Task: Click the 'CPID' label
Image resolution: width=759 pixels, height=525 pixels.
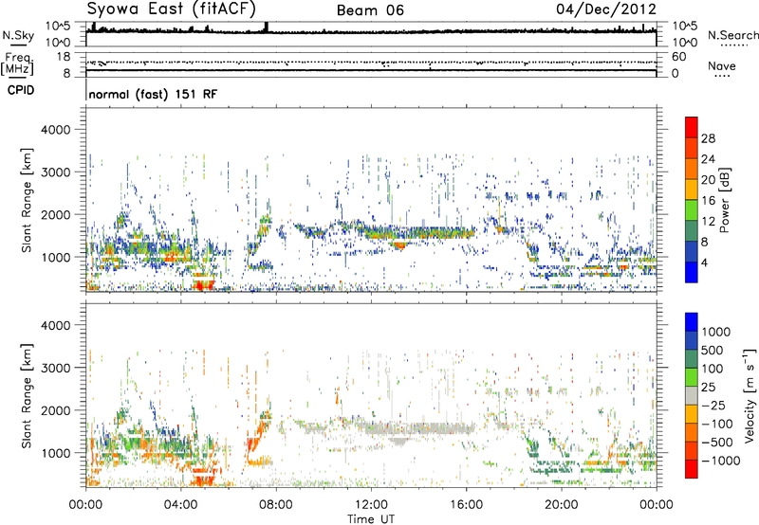Action: [21, 90]
